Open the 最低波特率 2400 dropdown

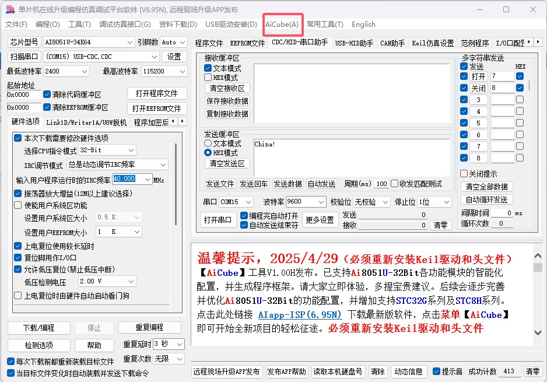click(x=66, y=71)
